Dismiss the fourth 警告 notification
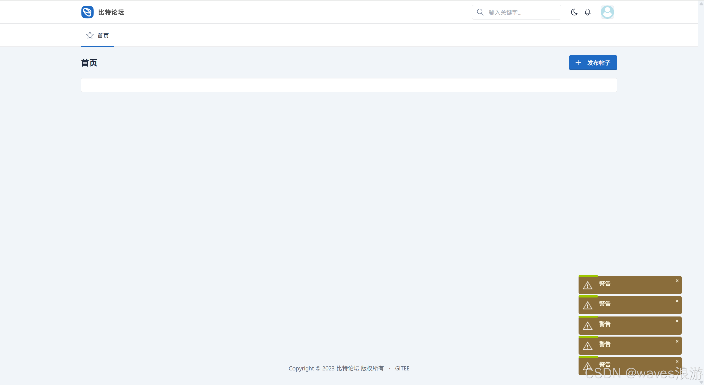The image size is (704, 385). [677, 342]
